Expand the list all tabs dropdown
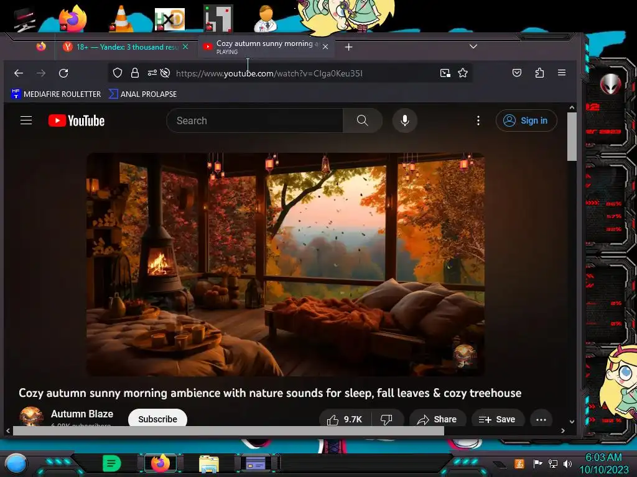This screenshot has height=477, width=637. 473,47
